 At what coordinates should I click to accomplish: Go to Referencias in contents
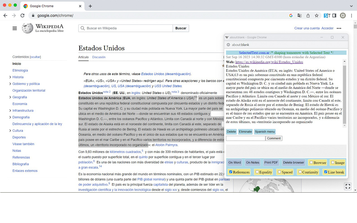[x=21, y=157]
